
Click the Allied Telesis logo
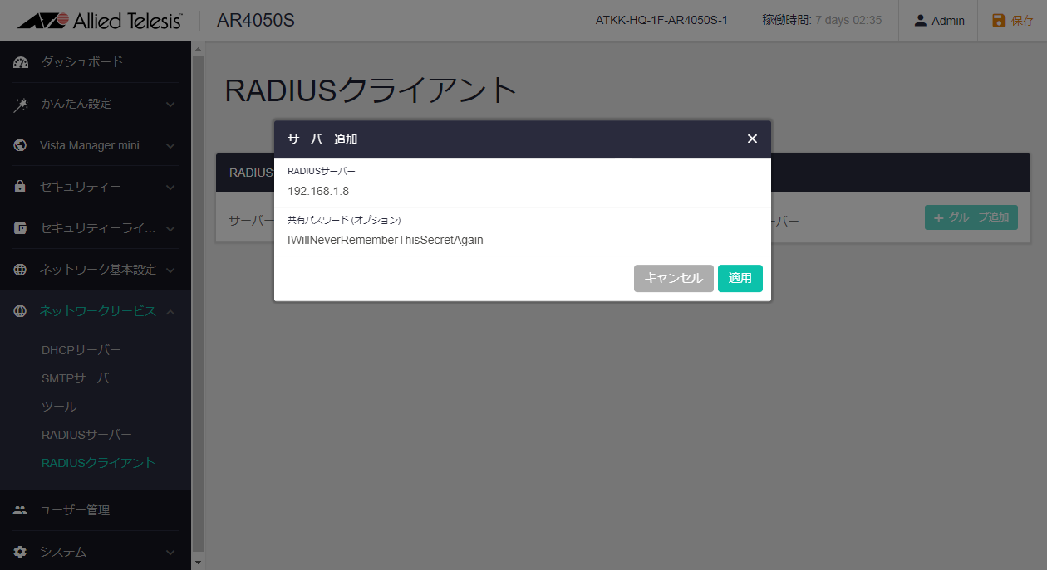(x=99, y=21)
